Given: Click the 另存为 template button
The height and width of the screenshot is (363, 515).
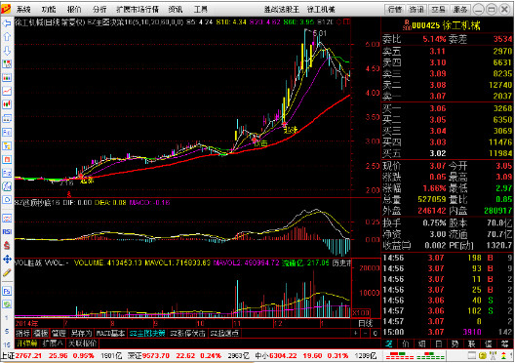Looking at the screenshot, I should coord(81,334).
